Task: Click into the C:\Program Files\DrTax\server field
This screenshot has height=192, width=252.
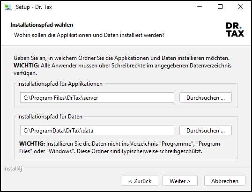Action: [97, 97]
